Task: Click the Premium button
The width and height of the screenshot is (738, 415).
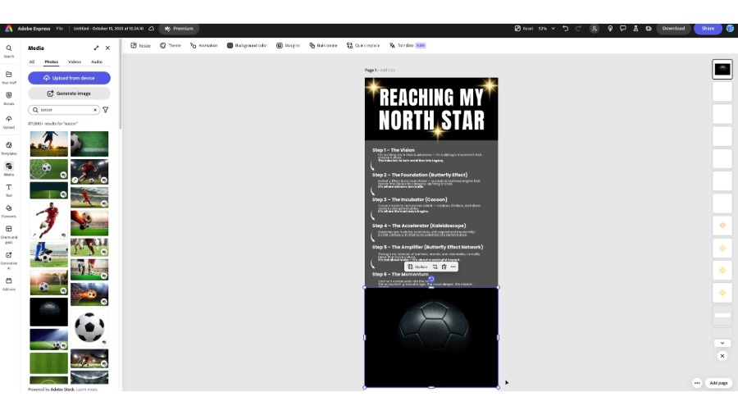Action: pyautogui.click(x=179, y=29)
